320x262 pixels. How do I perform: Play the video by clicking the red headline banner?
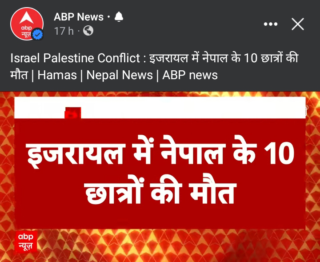coord(160,174)
